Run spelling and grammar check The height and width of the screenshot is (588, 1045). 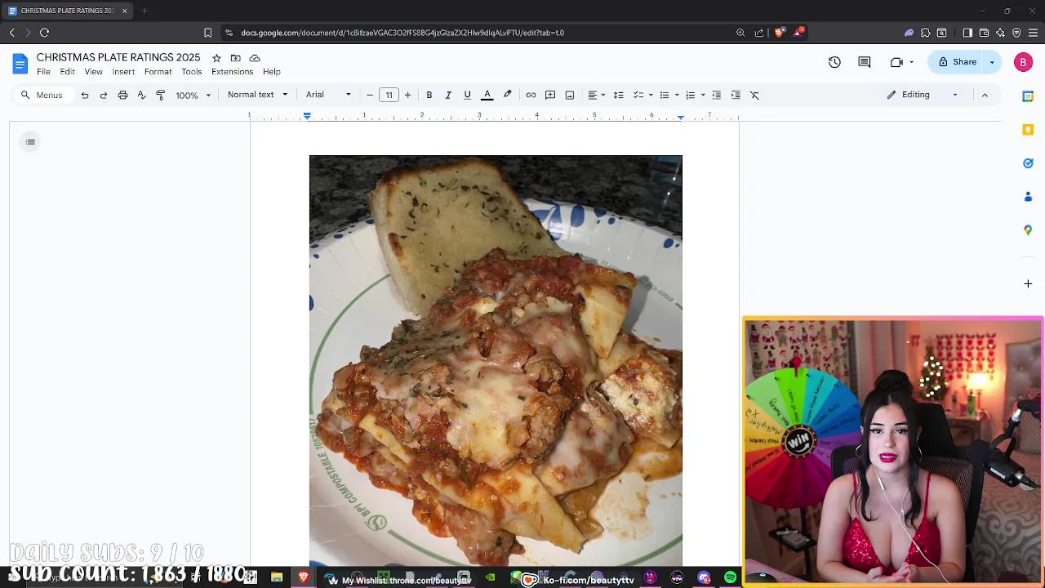tap(141, 95)
